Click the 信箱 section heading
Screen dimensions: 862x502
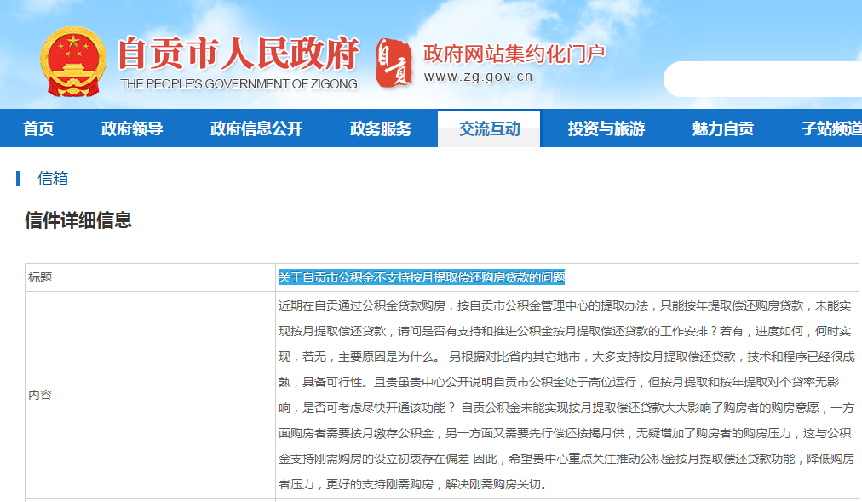point(53,179)
